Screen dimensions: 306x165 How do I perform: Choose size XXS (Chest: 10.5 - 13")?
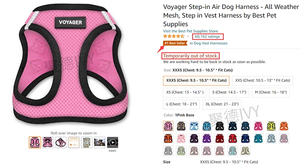point(262,80)
